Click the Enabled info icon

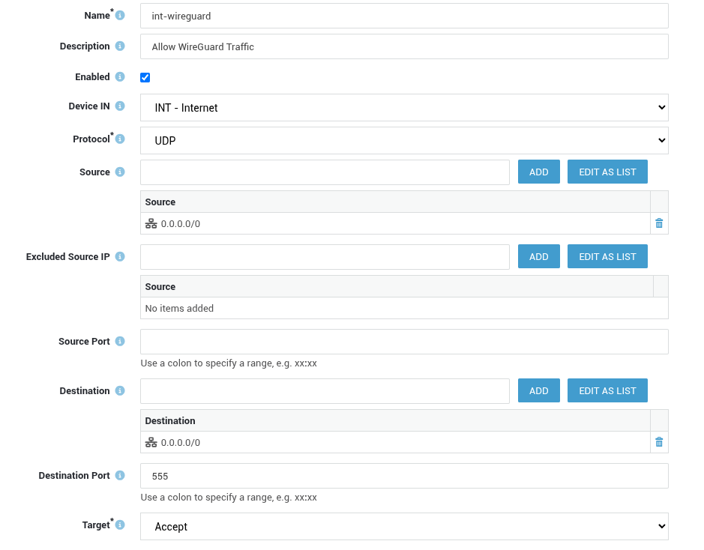tap(120, 76)
